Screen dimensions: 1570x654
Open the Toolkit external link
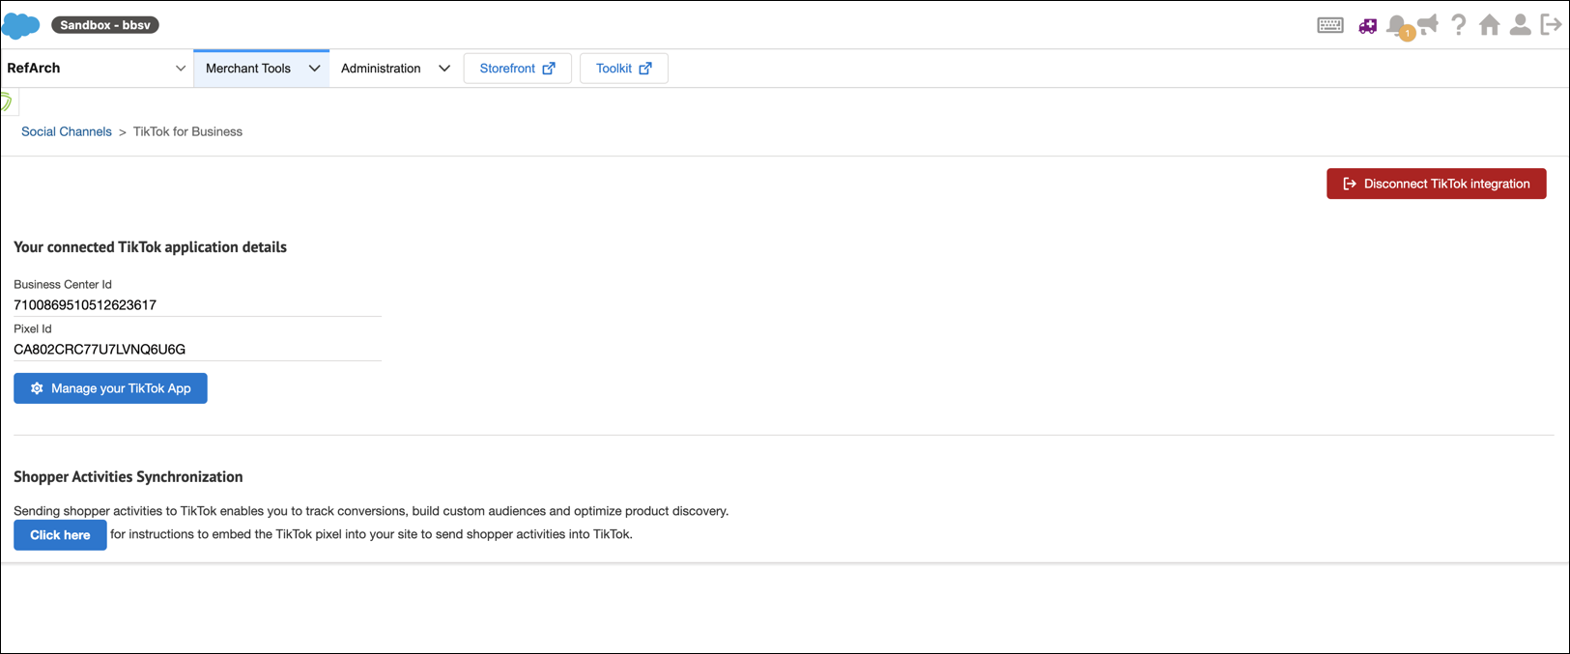pos(623,69)
